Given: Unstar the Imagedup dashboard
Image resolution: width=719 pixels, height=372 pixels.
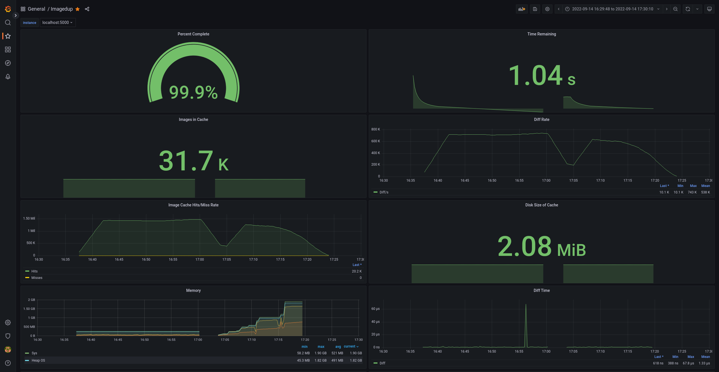Looking at the screenshot, I should (x=78, y=9).
